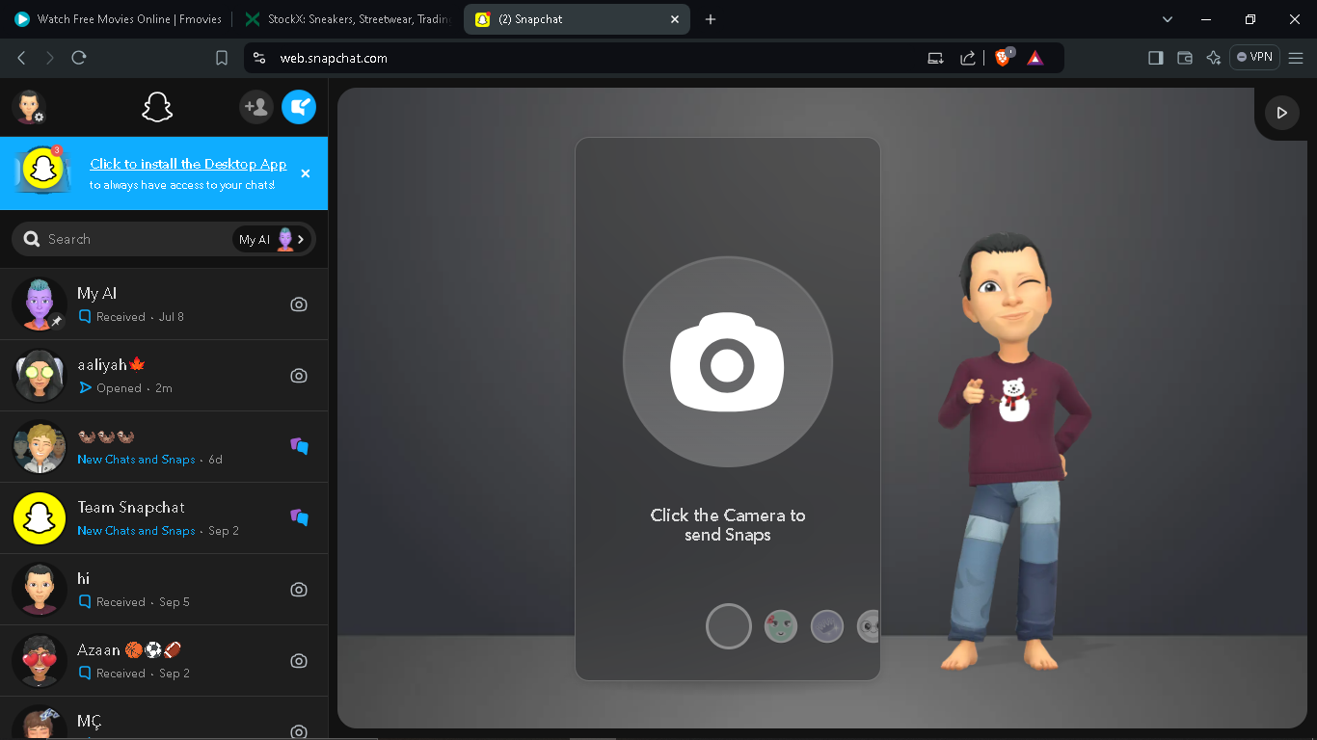The height and width of the screenshot is (740, 1317).
Task: Open the My AI chat row
Action: click(x=164, y=304)
